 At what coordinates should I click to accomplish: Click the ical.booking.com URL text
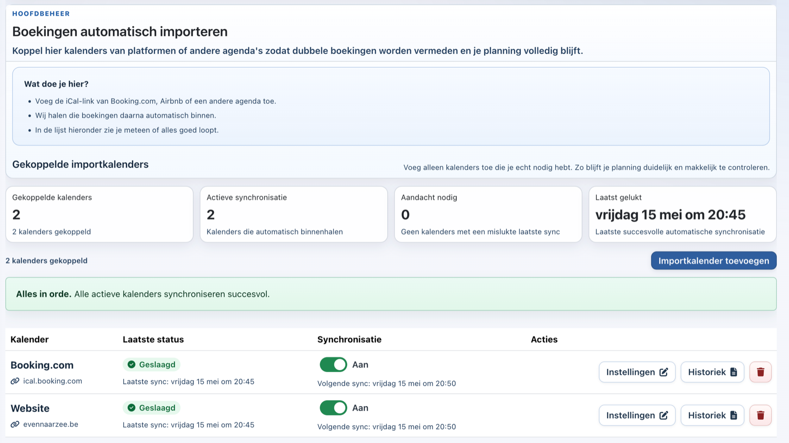tap(53, 381)
